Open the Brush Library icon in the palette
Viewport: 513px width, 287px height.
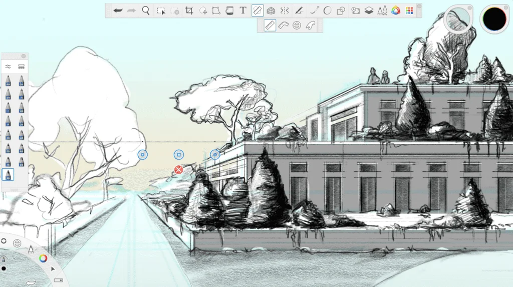point(21,67)
